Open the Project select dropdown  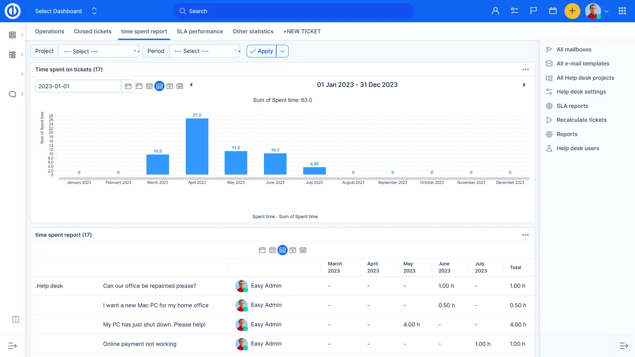click(99, 51)
